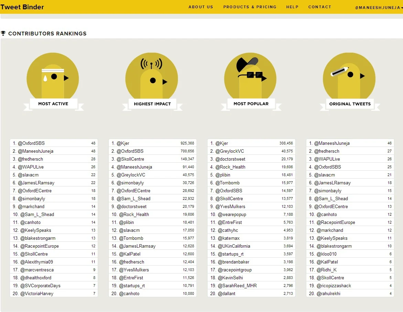Select @RacepointEurope in Original Tweets list

[336, 222]
